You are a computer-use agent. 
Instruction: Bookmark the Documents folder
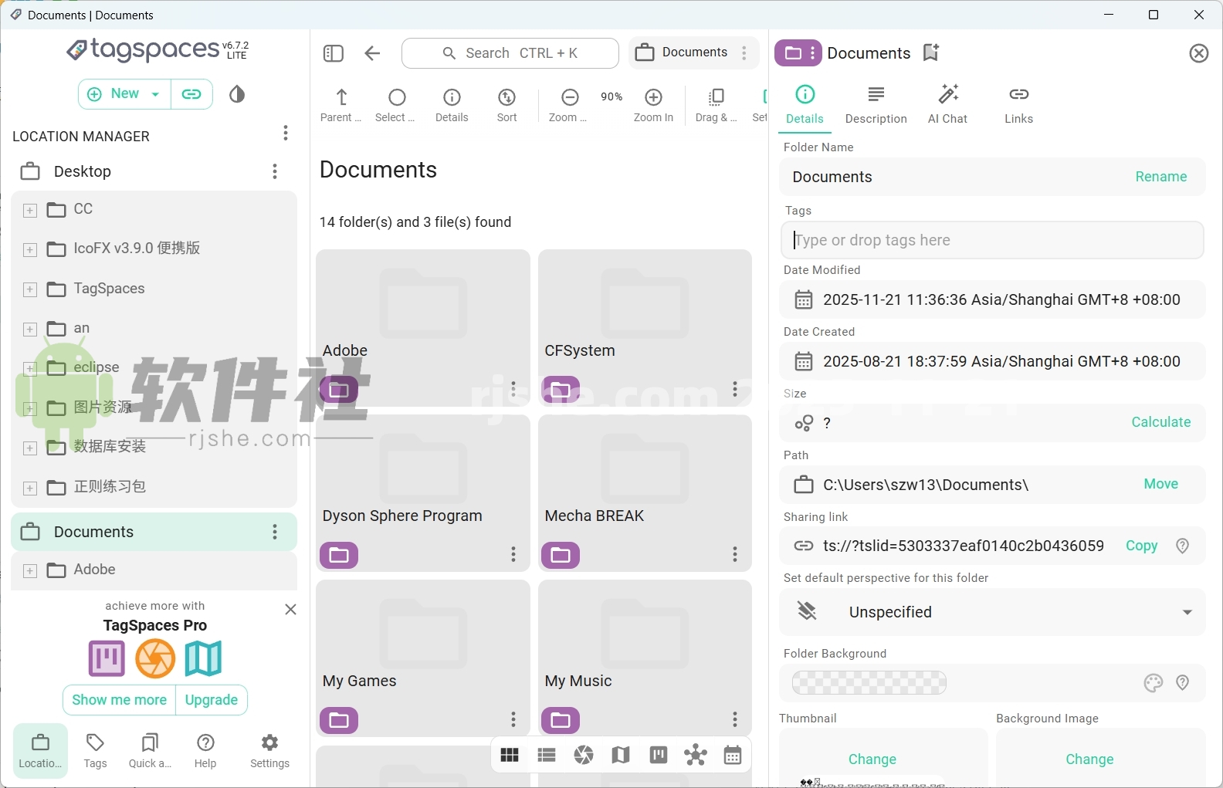click(x=931, y=52)
